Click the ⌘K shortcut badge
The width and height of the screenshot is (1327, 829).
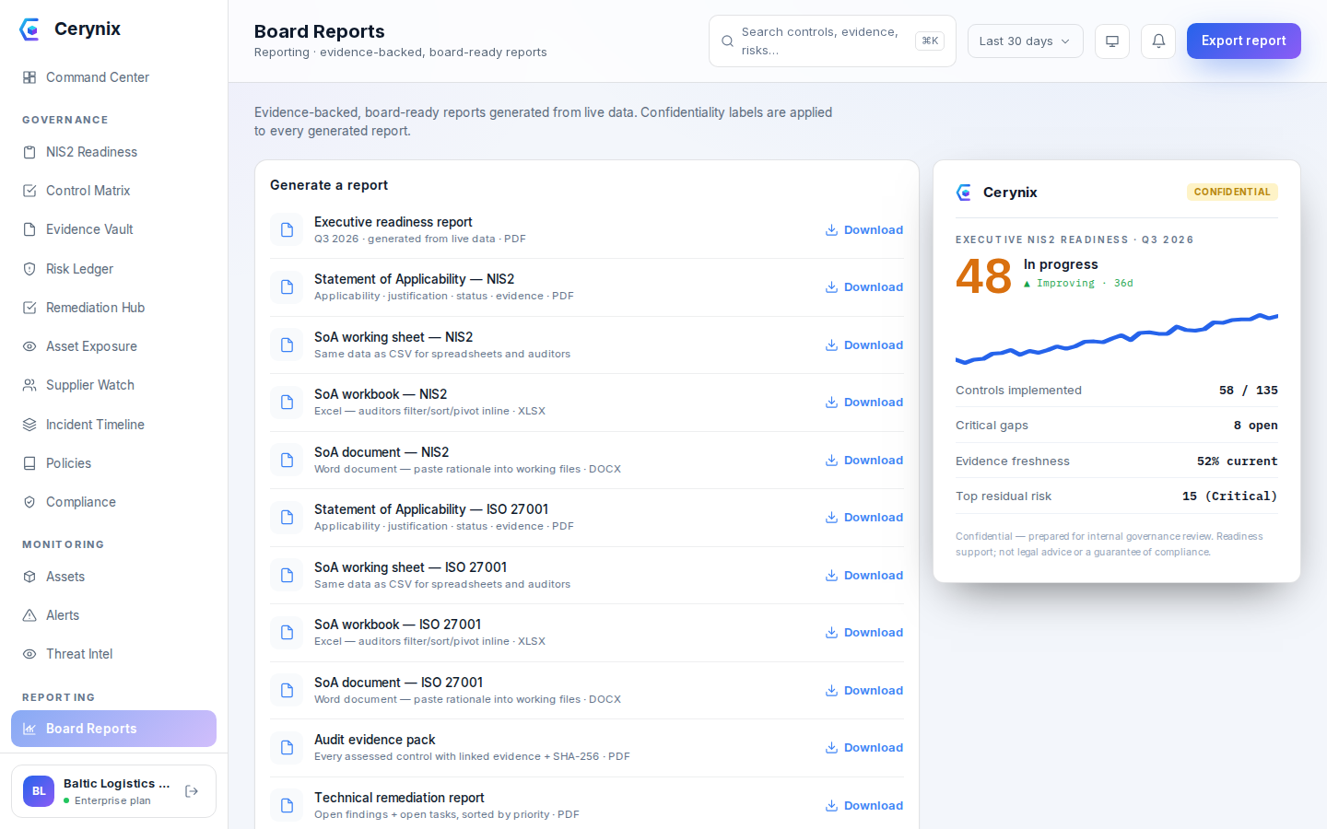click(930, 41)
